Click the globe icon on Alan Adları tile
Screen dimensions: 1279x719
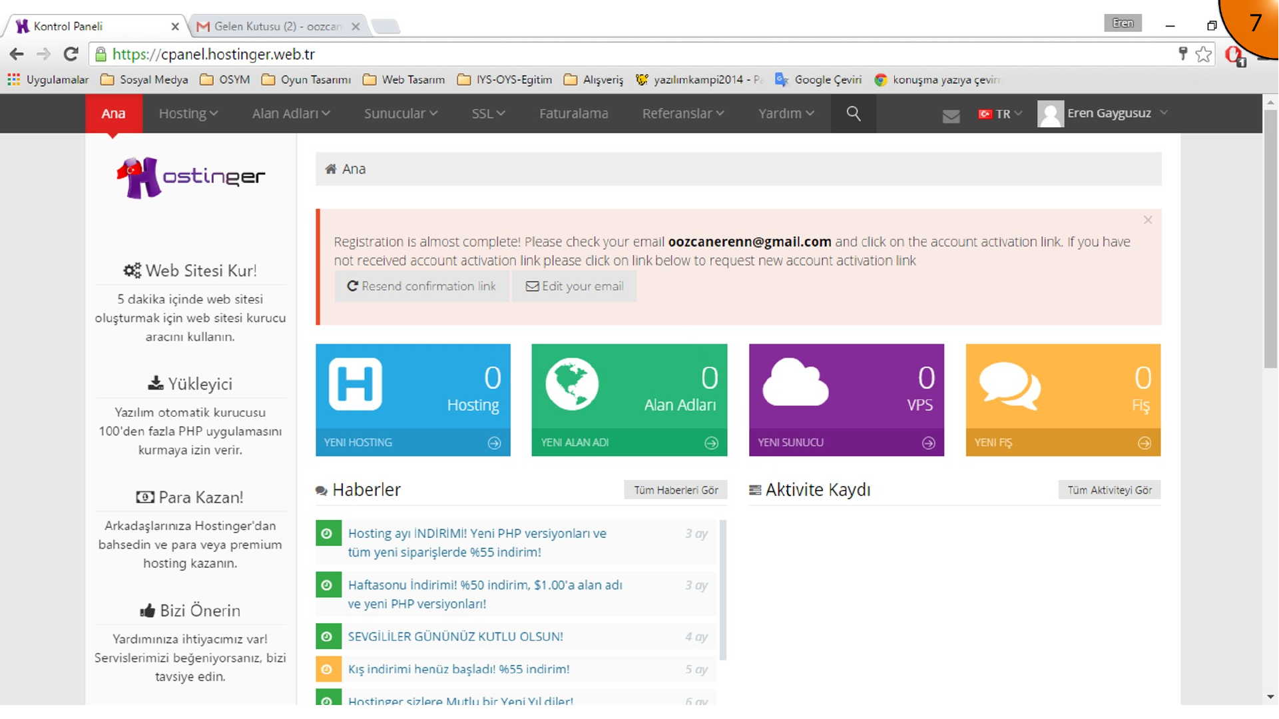pos(572,384)
